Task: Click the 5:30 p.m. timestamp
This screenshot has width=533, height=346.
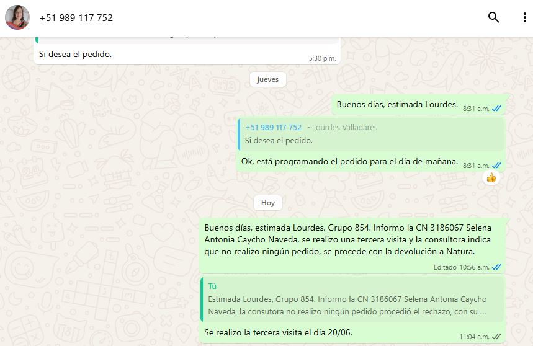Action: tap(322, 58)
